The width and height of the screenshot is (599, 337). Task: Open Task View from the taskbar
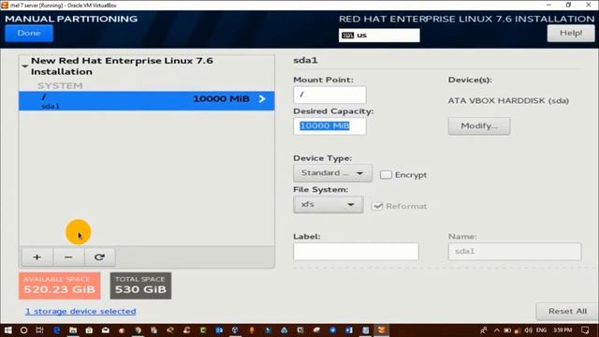39,330
